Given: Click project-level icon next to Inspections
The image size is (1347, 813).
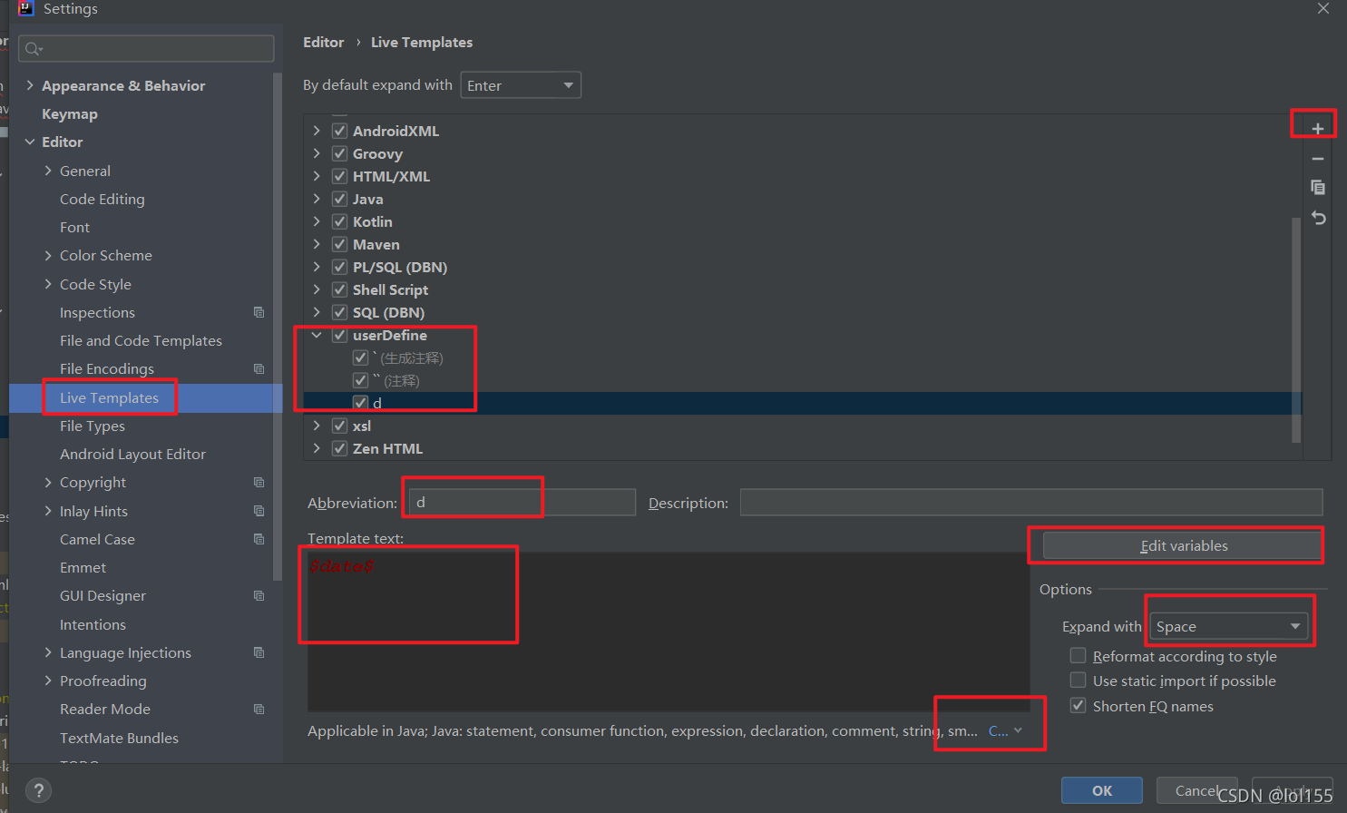Looking at the screenshot, I should (259, 312).
